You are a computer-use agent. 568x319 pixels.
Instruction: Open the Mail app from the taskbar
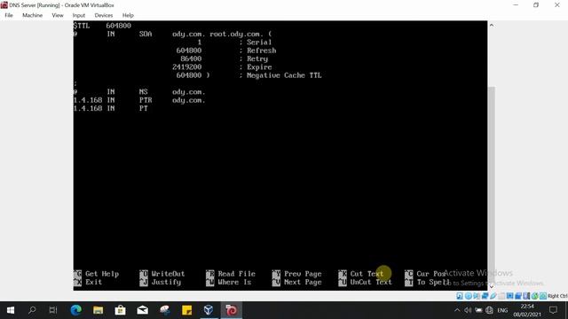[x=142, y=310]
